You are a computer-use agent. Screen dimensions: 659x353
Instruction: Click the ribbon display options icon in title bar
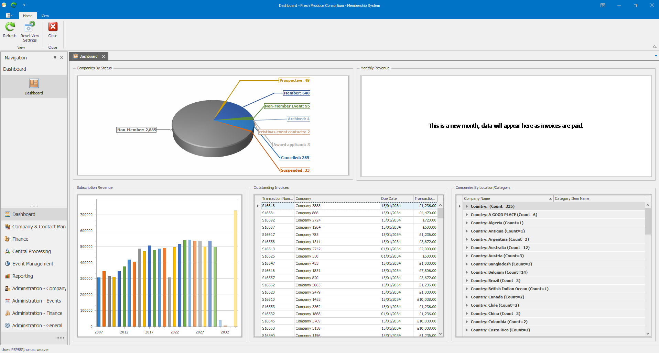603,5
